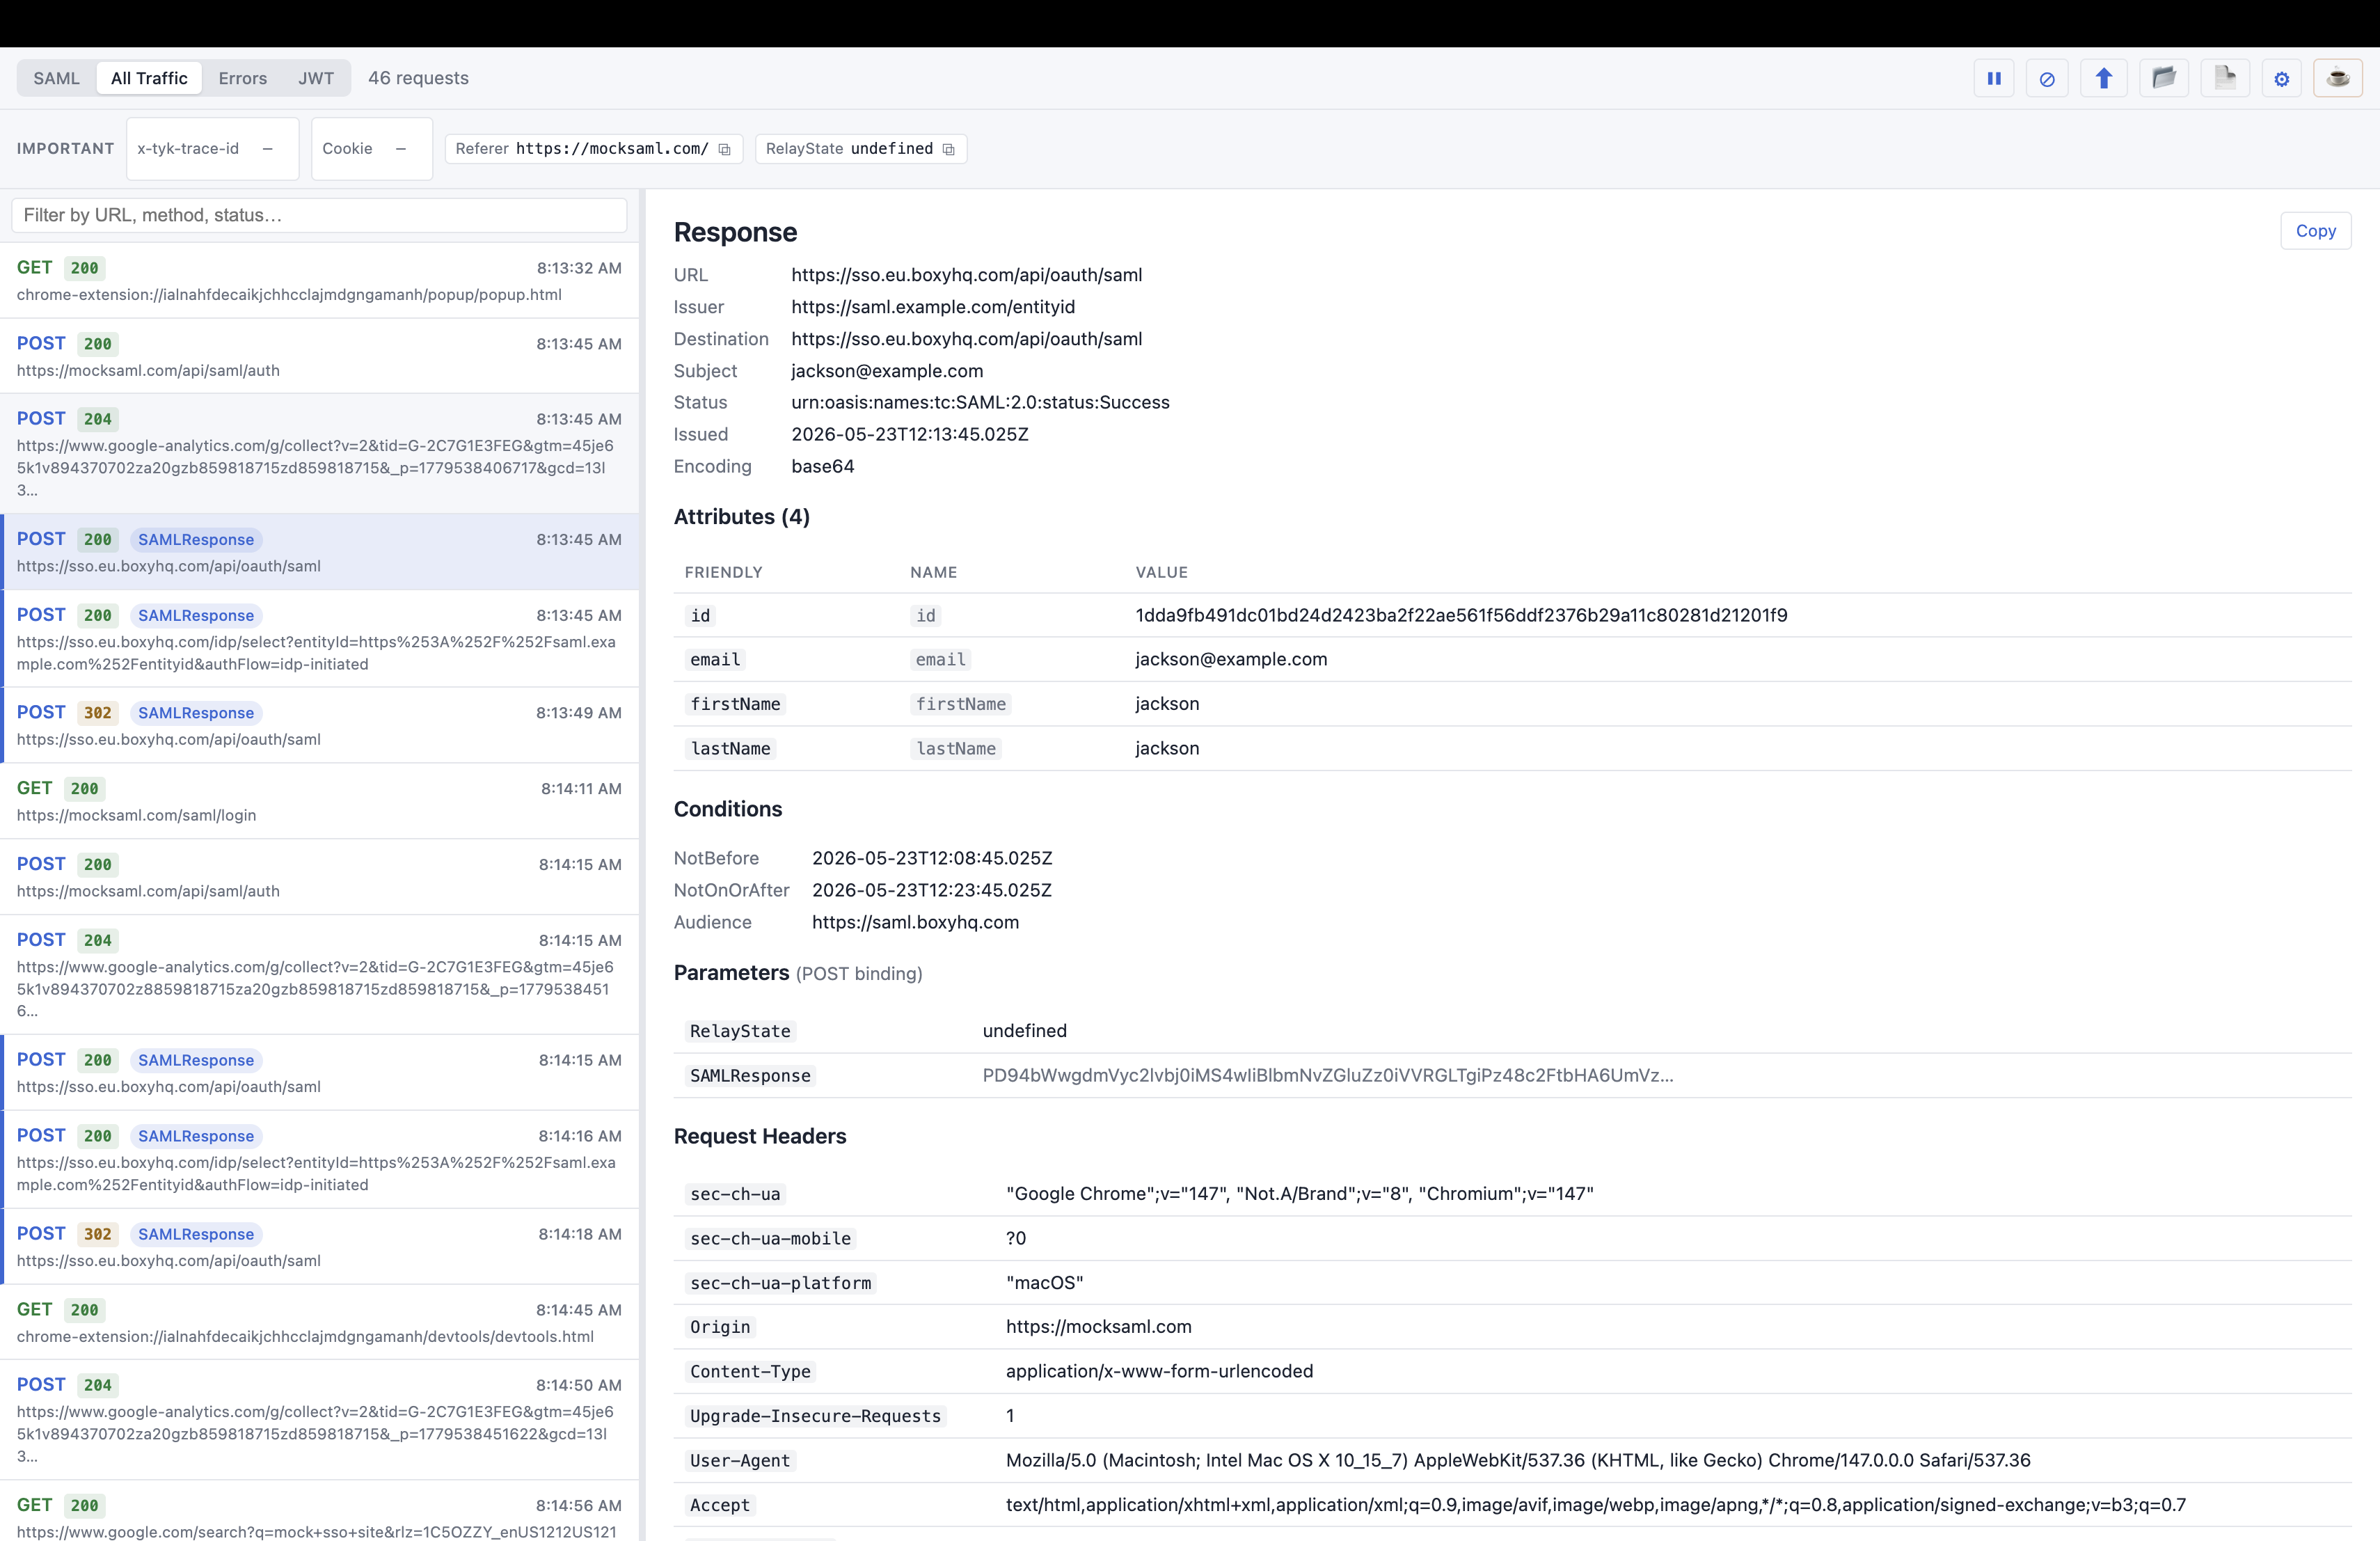2380x1541 pixels.
Task: Pause traffic capture with the pause icon
Action: pyautogui.click(x=1993, y=78)
